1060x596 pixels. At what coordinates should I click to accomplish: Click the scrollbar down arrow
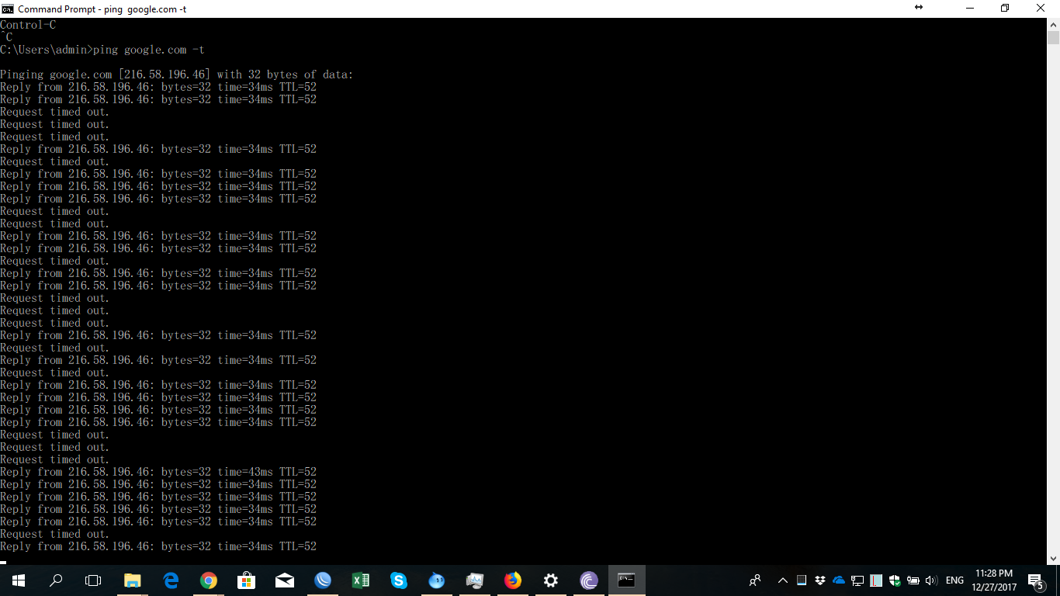1053,558
